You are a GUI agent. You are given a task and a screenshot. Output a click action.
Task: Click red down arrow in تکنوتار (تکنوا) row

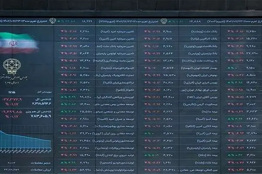[x=62, y=90]
